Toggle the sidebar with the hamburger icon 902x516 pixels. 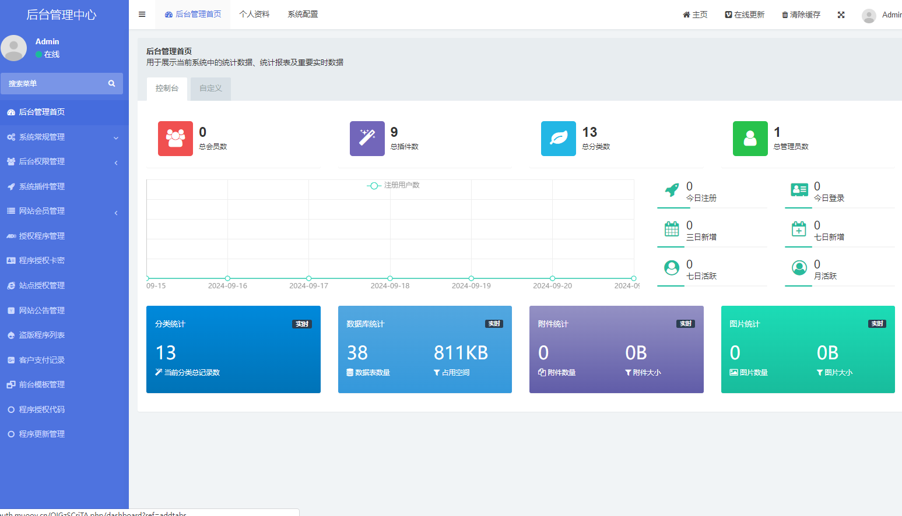142,15
